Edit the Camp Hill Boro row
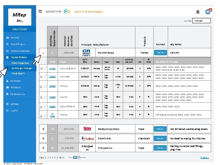The height and width of the screenshot is (165, 220). [x=45, y=107]
